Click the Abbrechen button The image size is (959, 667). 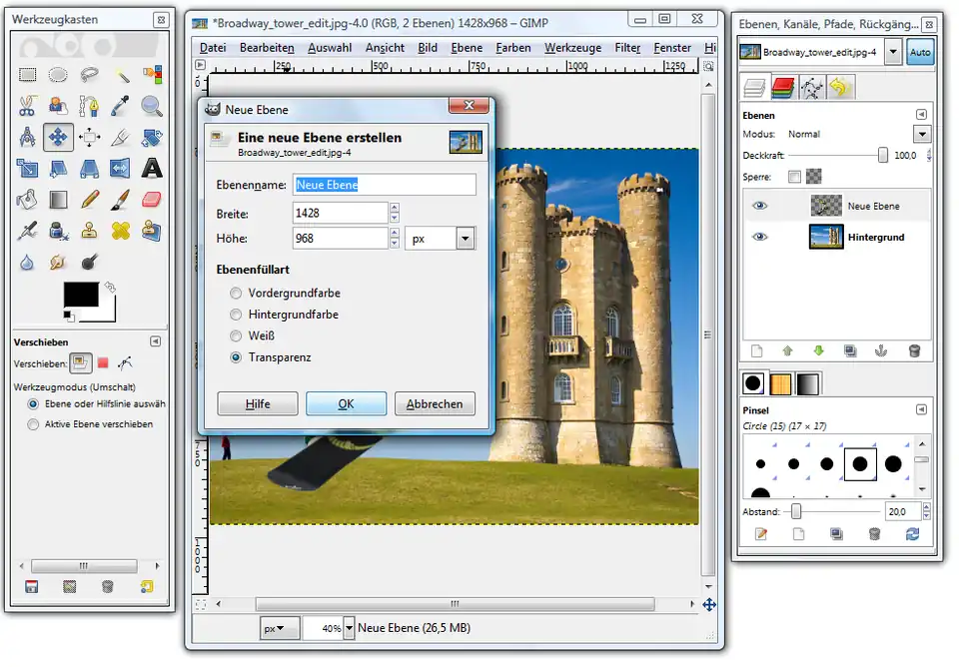(x=435, y=404)
